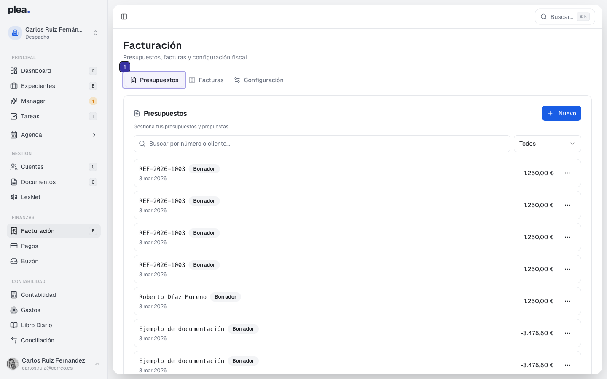This screenshot has width=607, height=379.
Task: Open Buzón inbox
Action: (x=54, y=261)
